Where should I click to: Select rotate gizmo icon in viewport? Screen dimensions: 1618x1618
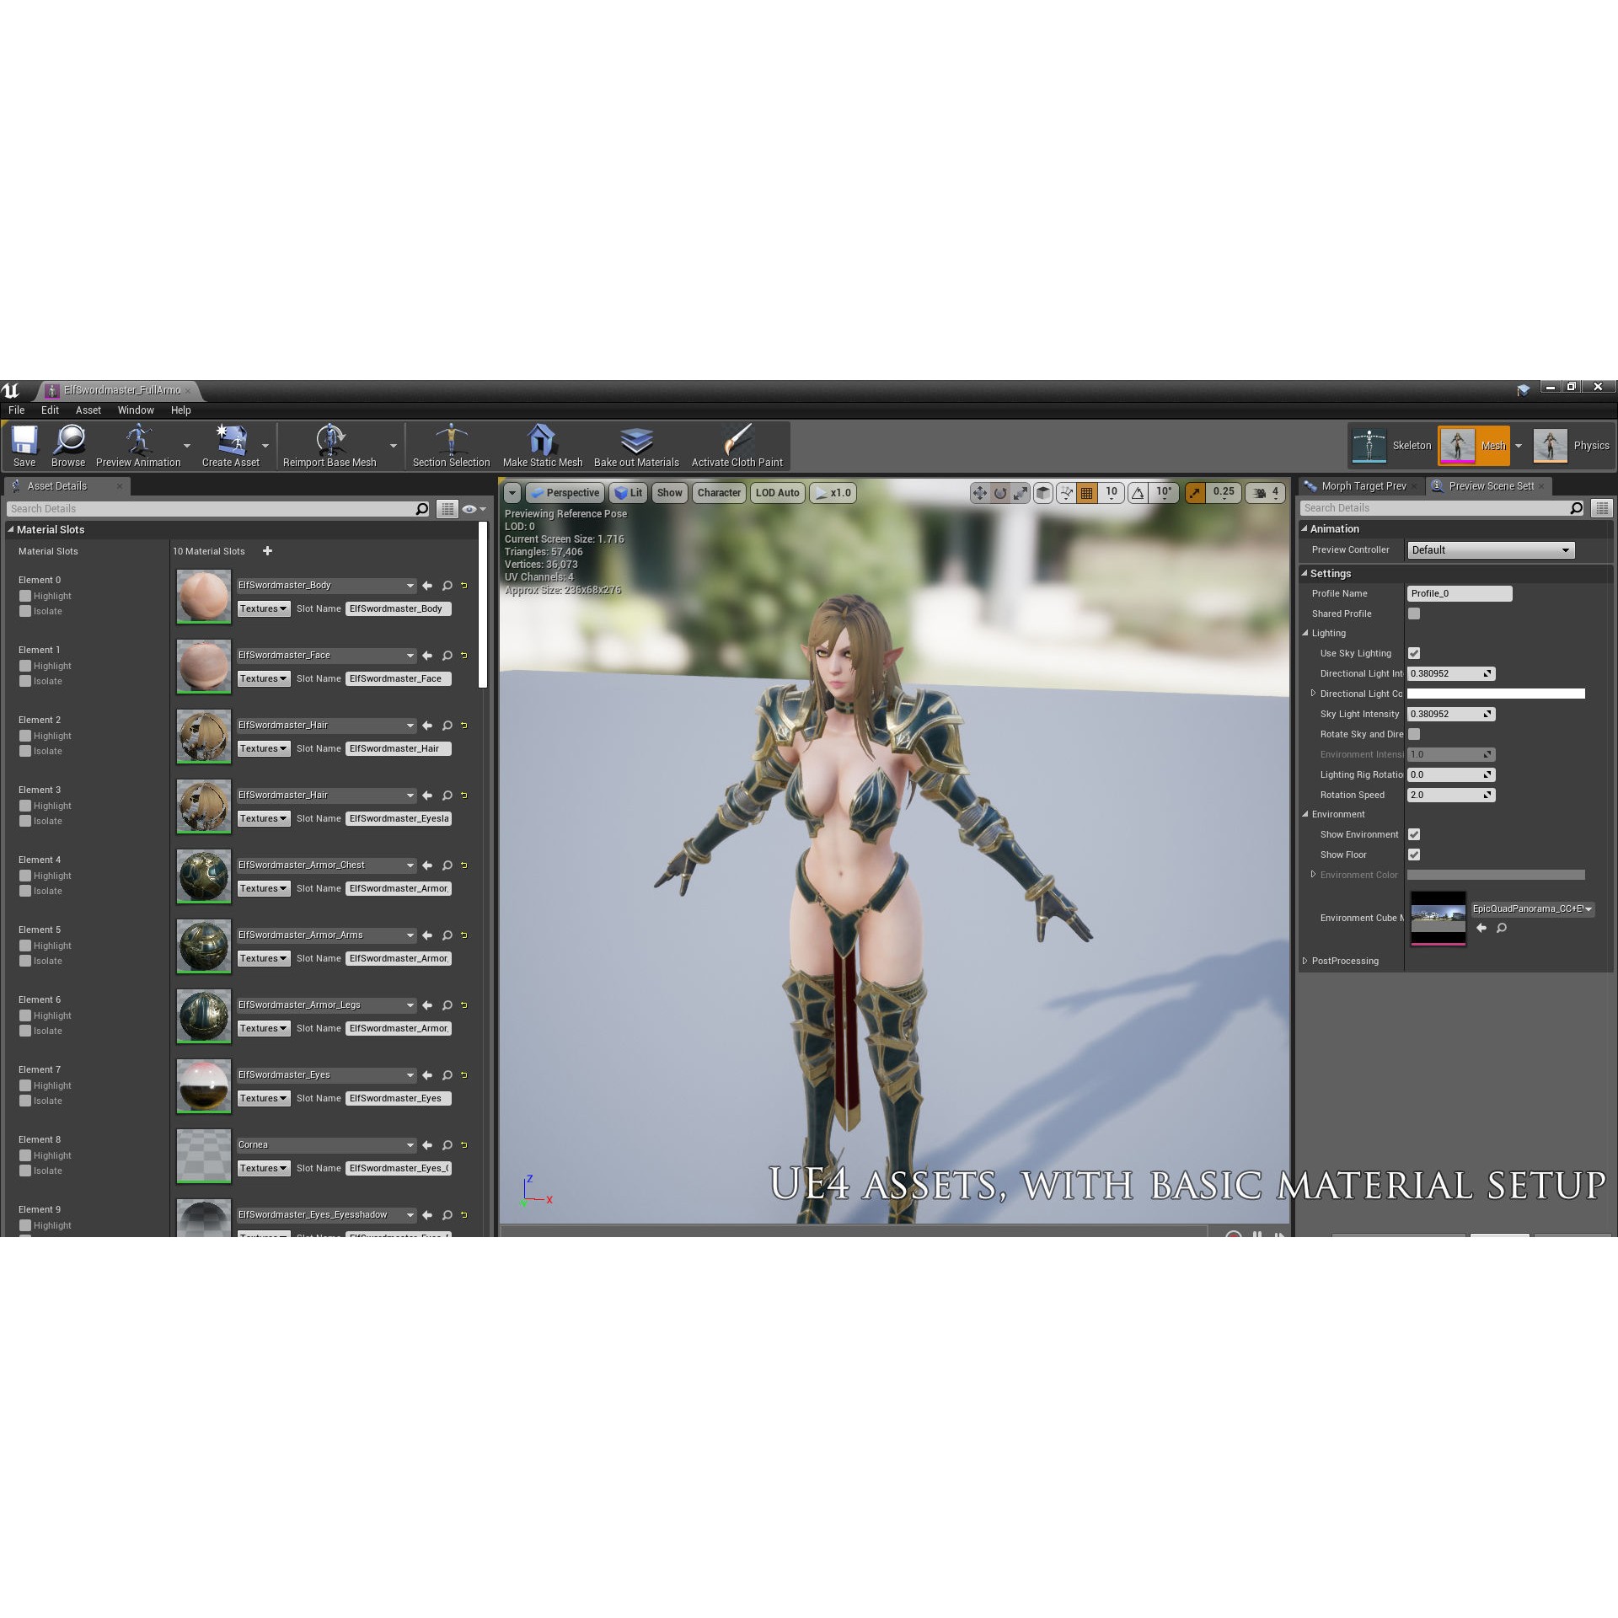1000,493
